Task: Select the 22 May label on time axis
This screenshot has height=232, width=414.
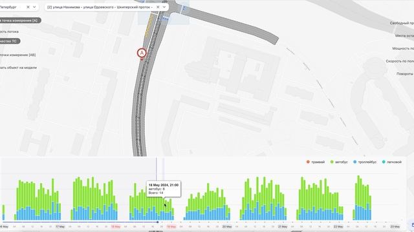Action: 338,226
